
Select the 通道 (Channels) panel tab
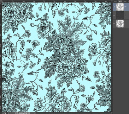point(120,1)
